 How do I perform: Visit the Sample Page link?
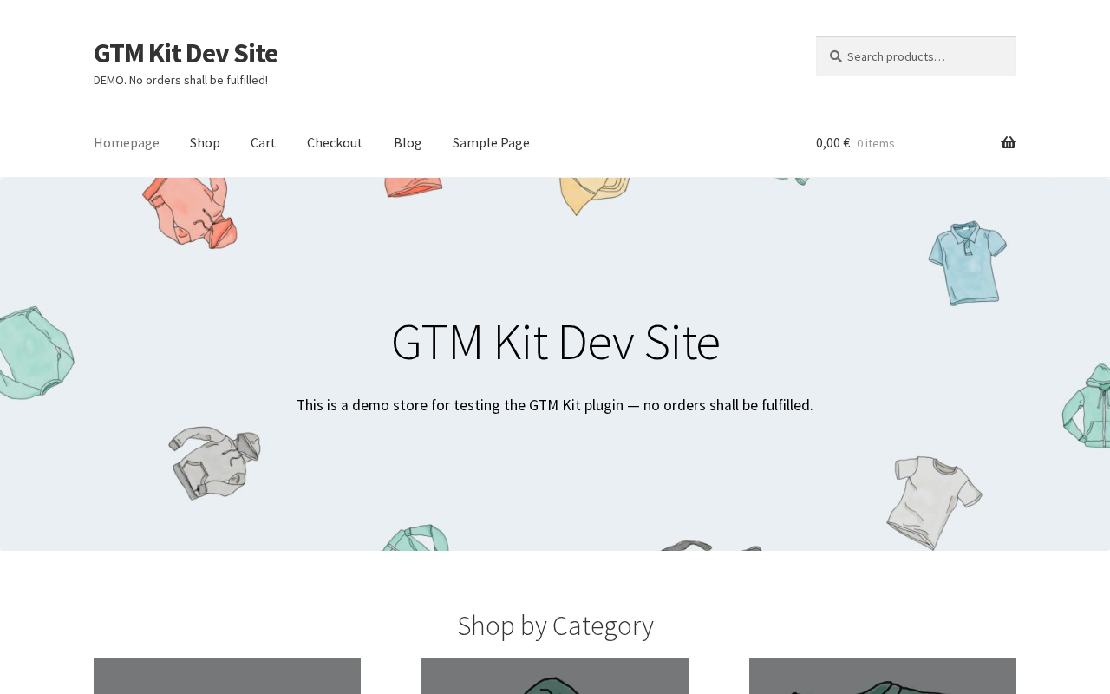click(x=491, y=142)
